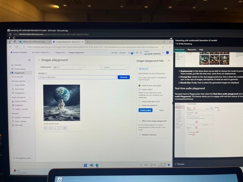
Task: Click Azure AI Foundry logo
Action: click(19, 52)
